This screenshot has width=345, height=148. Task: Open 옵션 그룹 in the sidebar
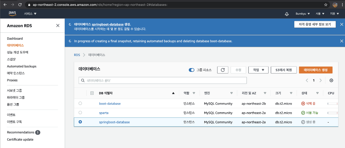[x=13, y=104]
